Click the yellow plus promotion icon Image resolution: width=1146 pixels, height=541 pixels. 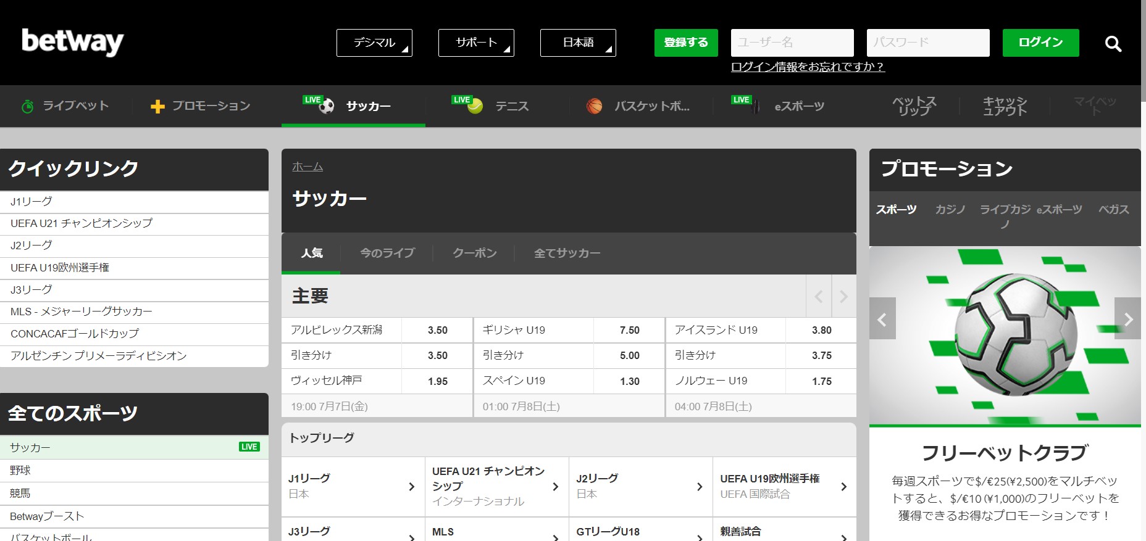[157, 106]
